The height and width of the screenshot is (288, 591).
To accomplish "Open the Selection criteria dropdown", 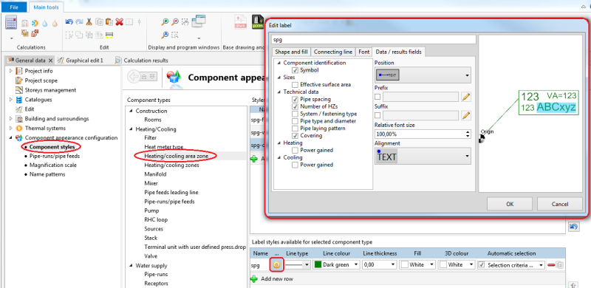I will 511,265.
